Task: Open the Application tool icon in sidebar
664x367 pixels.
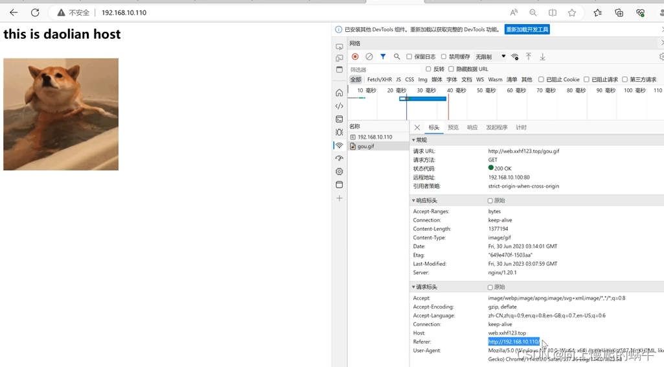Action: (x=339, y=185)
